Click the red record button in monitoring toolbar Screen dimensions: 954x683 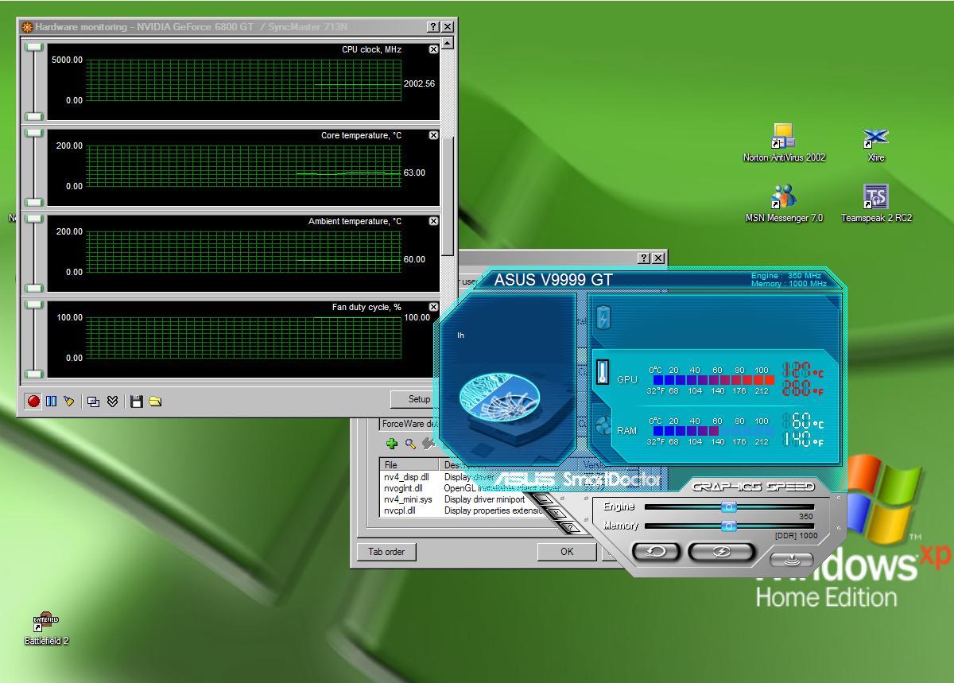(33, 402)
